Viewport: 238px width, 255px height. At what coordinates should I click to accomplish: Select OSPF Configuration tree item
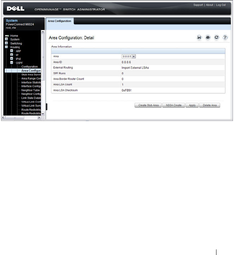[29, 67]
